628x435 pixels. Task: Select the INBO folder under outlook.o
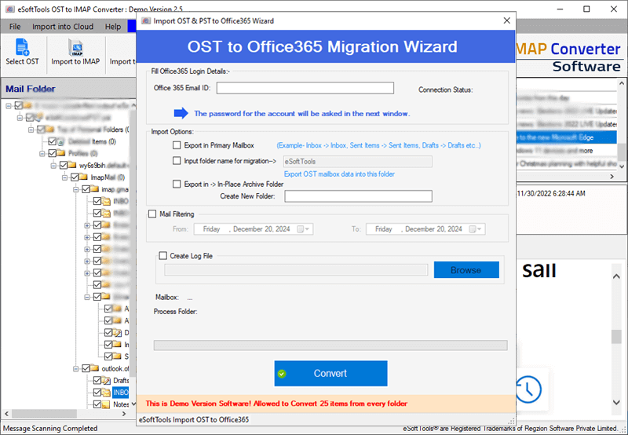pos(121,392)
